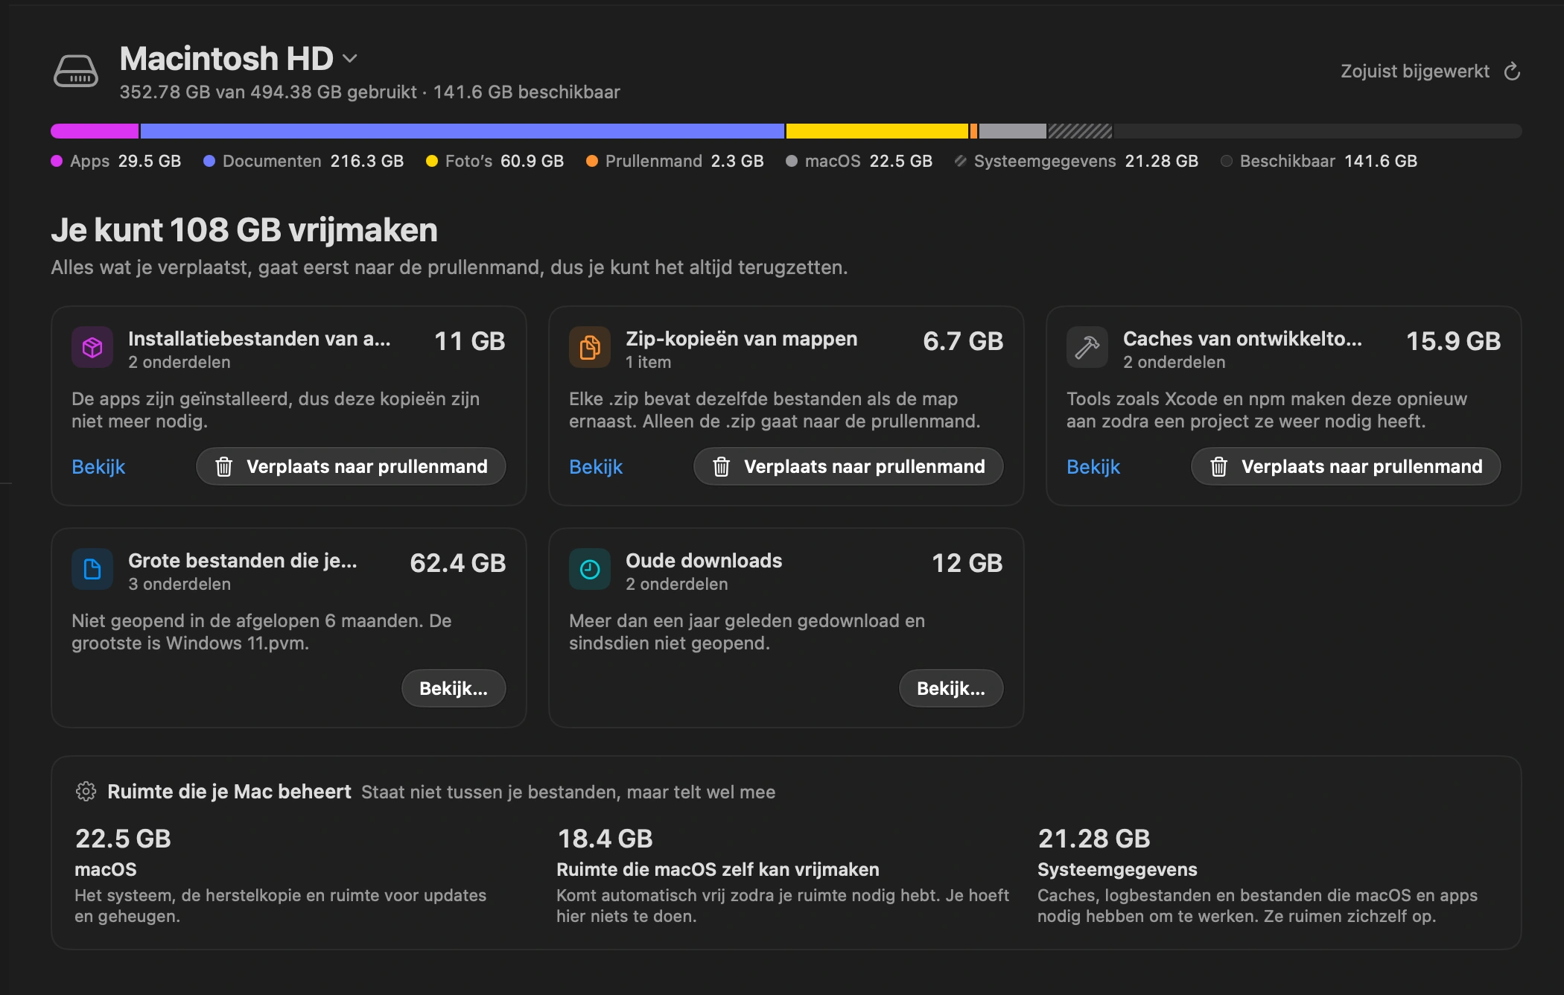This screenshot has width=1564, height=995.
Task: Click the Je kunt 108 GB vrijmaken heading
Action: [x=244, y=230]
